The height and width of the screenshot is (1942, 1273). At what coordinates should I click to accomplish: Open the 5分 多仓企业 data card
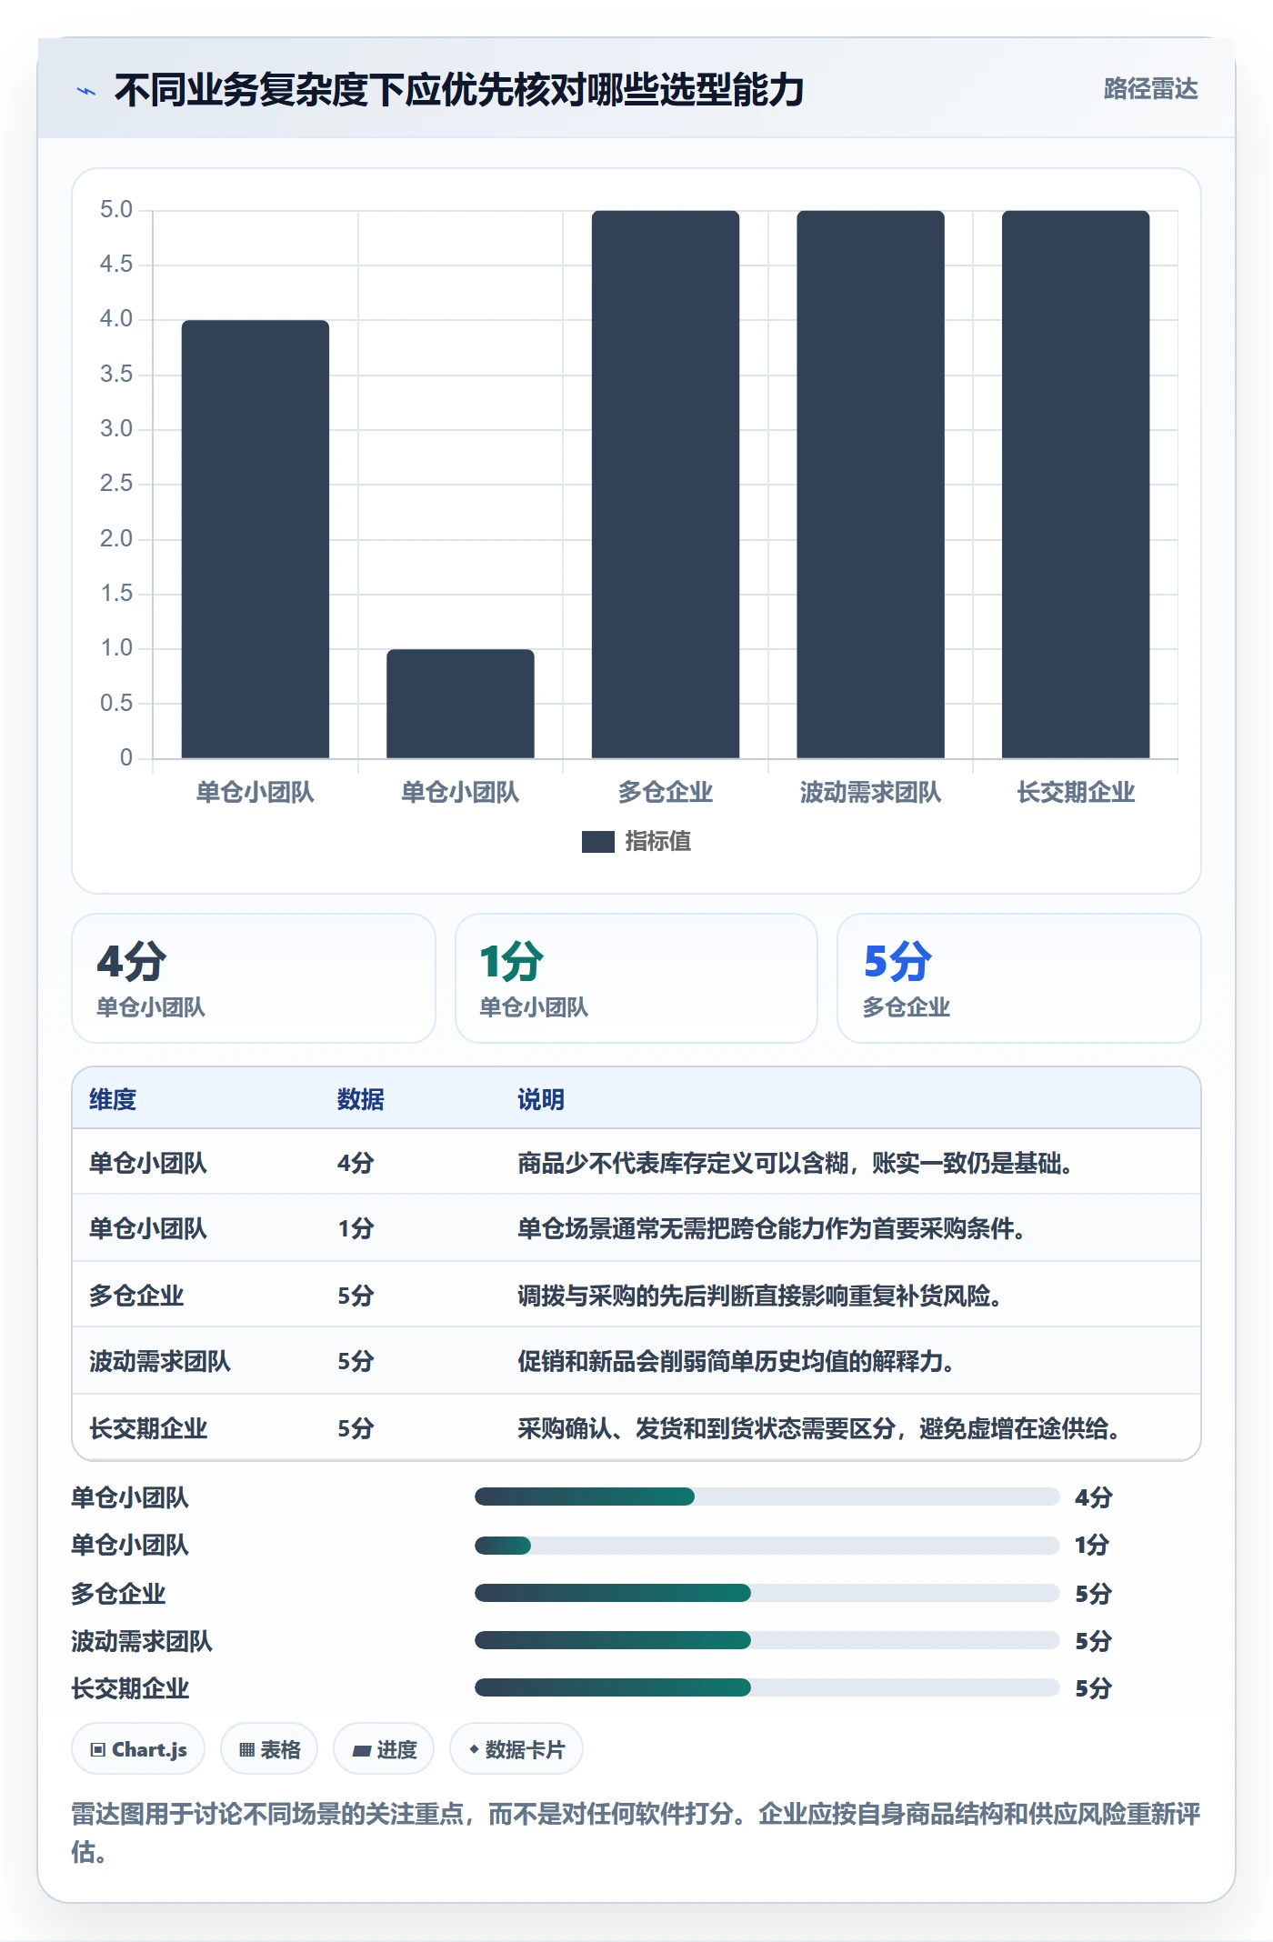[x=1019, y=978]
